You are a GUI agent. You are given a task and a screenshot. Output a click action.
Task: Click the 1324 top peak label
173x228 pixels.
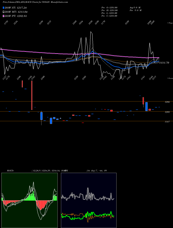coord(81,22)
